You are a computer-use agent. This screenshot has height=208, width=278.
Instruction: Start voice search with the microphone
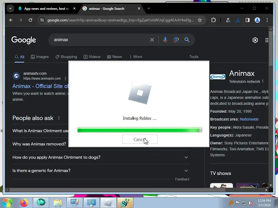tap(165, 40)
